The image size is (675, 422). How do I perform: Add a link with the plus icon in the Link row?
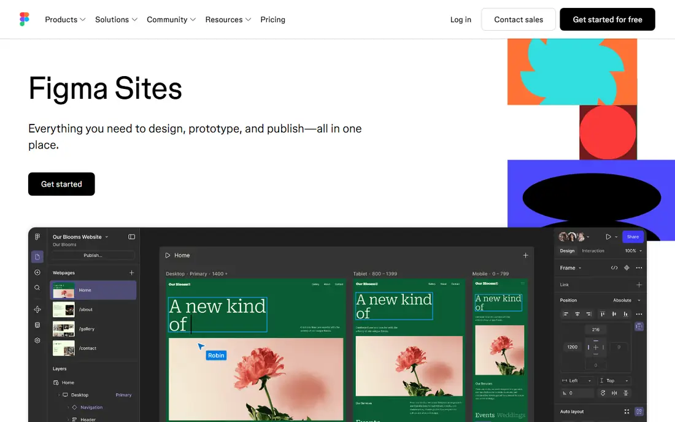pyautogui.click(x=639, y=285)
